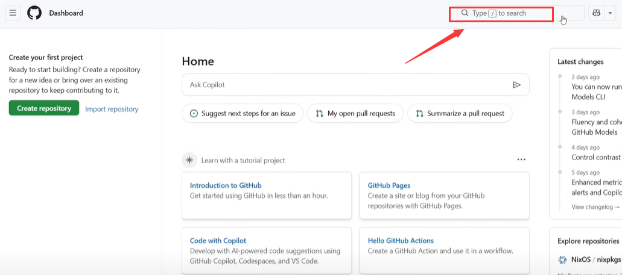Open the Control contrast changelog entry

pos(597,157)
